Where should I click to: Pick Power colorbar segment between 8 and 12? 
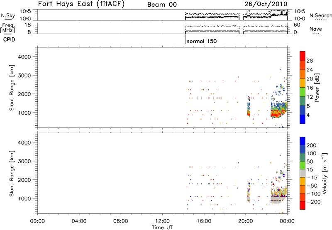click(303, 101)
